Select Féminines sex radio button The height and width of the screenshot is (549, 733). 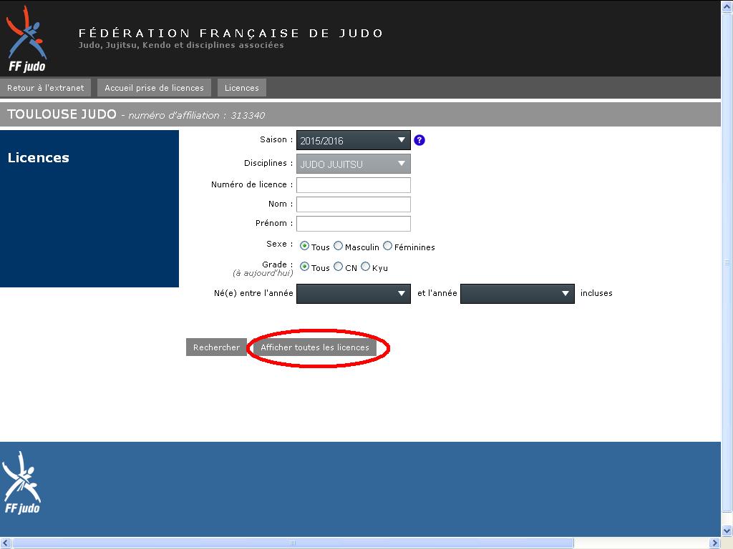(x=388, y=246)
